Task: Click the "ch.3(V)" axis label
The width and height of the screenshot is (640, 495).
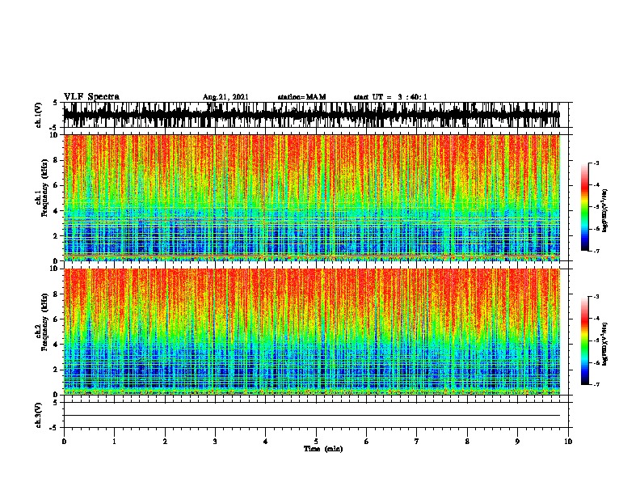Action: click(x=38, y=415)
